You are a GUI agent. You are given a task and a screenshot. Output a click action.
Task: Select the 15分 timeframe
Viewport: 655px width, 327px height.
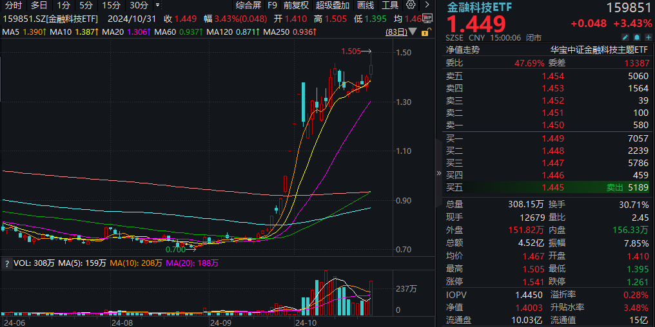point(111,5)
